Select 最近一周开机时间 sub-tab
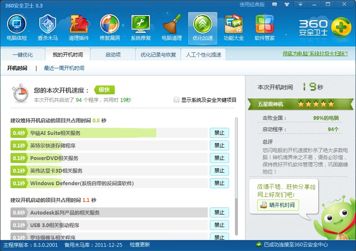 64,68
